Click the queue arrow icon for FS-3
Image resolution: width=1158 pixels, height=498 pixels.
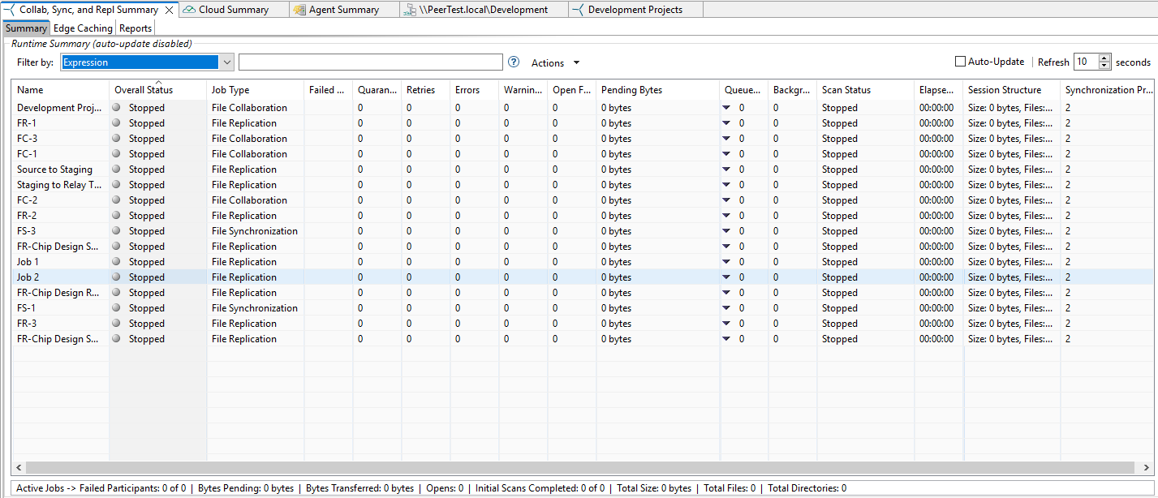pyautogui.click(x=726, y=231)
